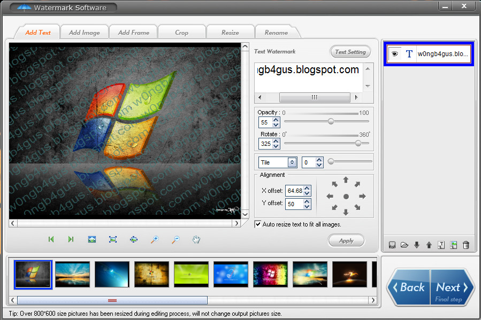Viewport: 481px width, 320px height.
Task: Move the watermark layer down
Action: [417, 245]
